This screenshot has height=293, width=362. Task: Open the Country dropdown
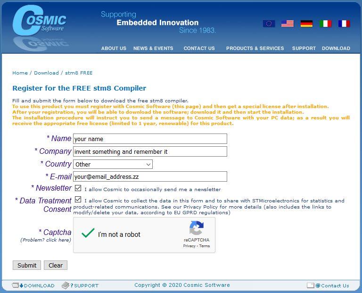pos(113,164)
